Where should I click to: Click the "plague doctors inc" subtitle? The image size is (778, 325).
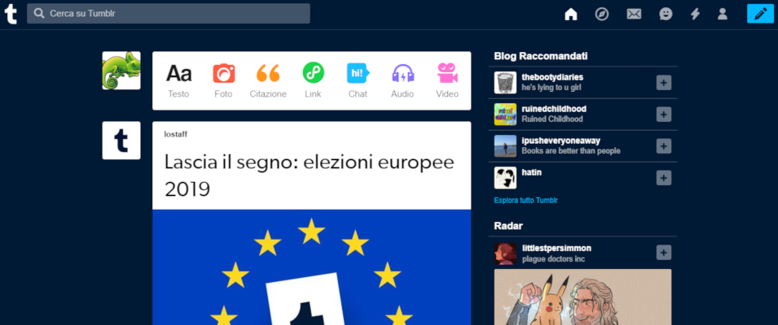pyautogui.click(x=553, y=259)
